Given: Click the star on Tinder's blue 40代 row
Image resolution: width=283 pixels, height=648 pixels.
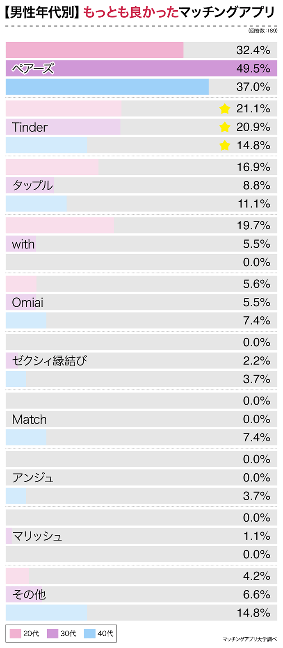Looking at the screenshot, I should tap(225, 145).
